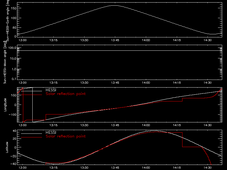Click the 0.1 tick label on the Moon angle axis
The height and width of the screenshot is (170, 227).
(14, 79)
